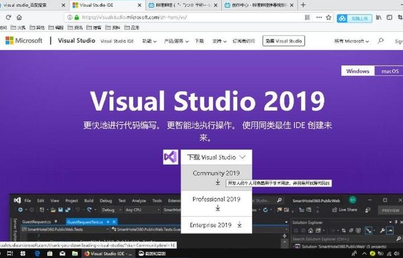Launch Microsoft Edge from the taskbar
Viewport: 403px width, 258px height.
pos(37,254)
